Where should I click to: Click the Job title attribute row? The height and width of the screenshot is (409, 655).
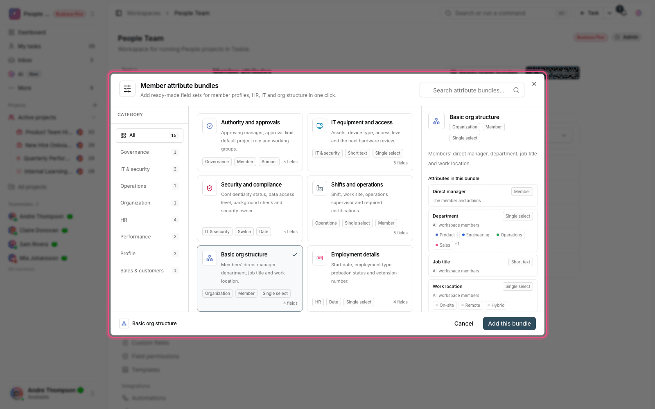[483, 266]
